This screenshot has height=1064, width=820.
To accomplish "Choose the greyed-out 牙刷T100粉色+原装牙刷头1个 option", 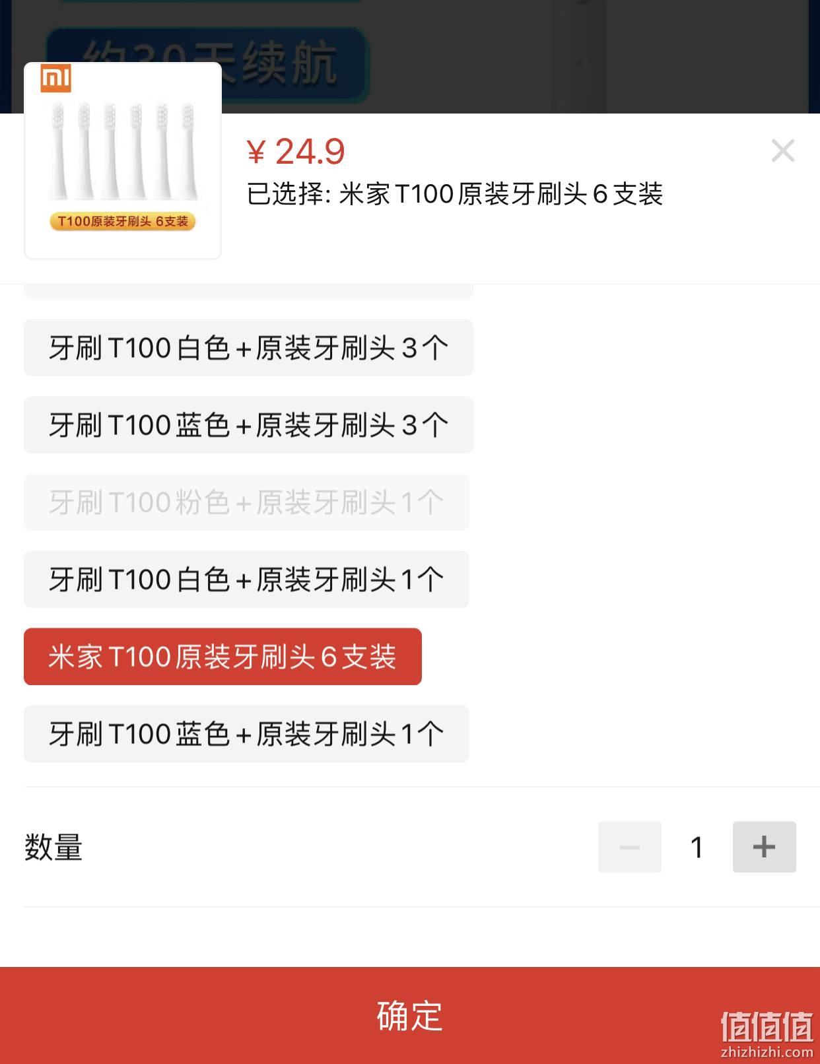I will pyautogui.click(x=246, y=502).
